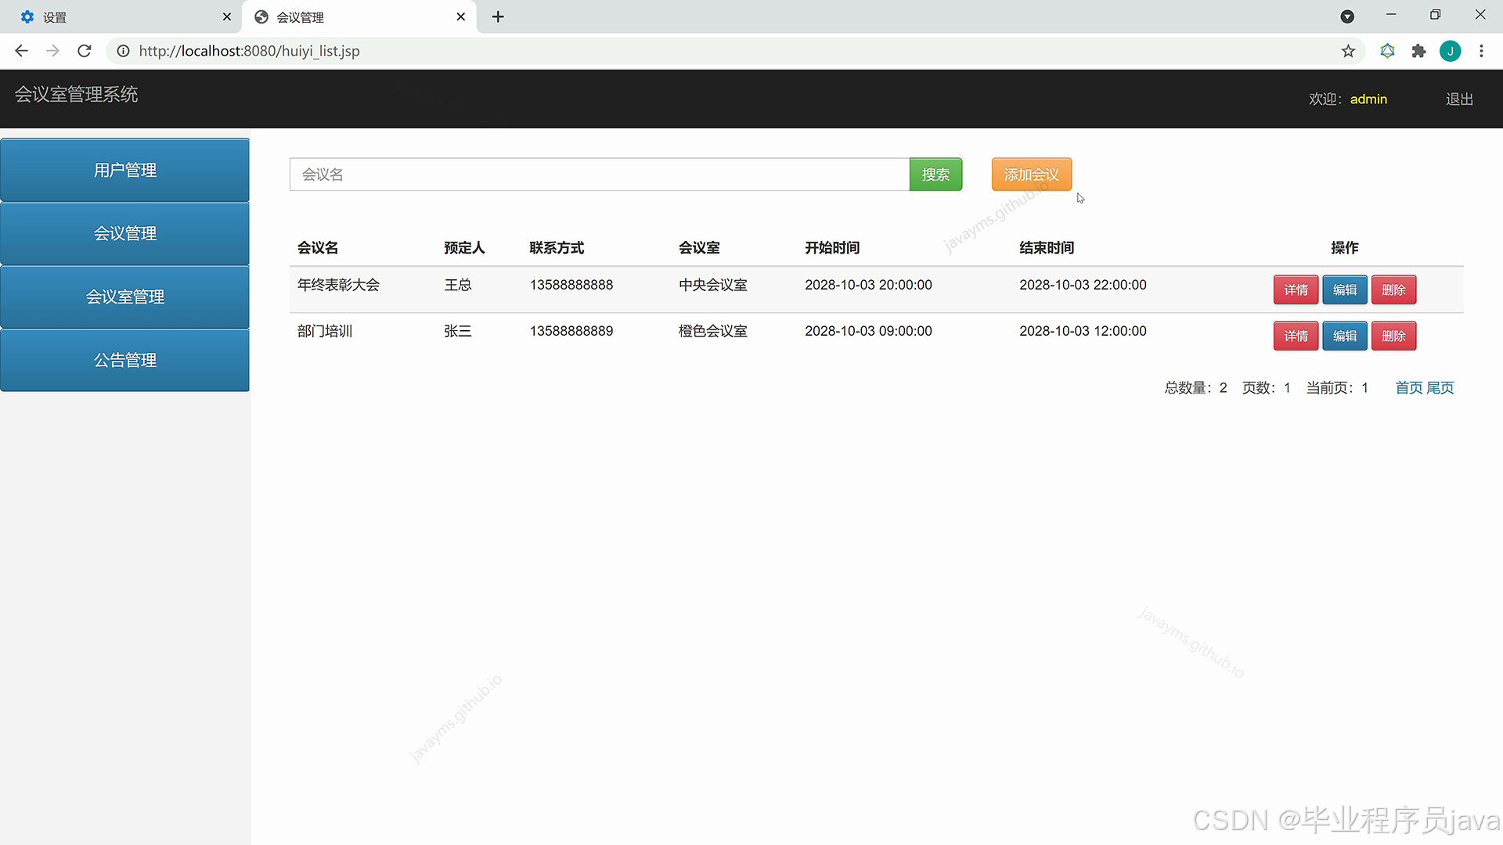
Task: Click 删除 for 年终表彰大会
Action: 1393,289
